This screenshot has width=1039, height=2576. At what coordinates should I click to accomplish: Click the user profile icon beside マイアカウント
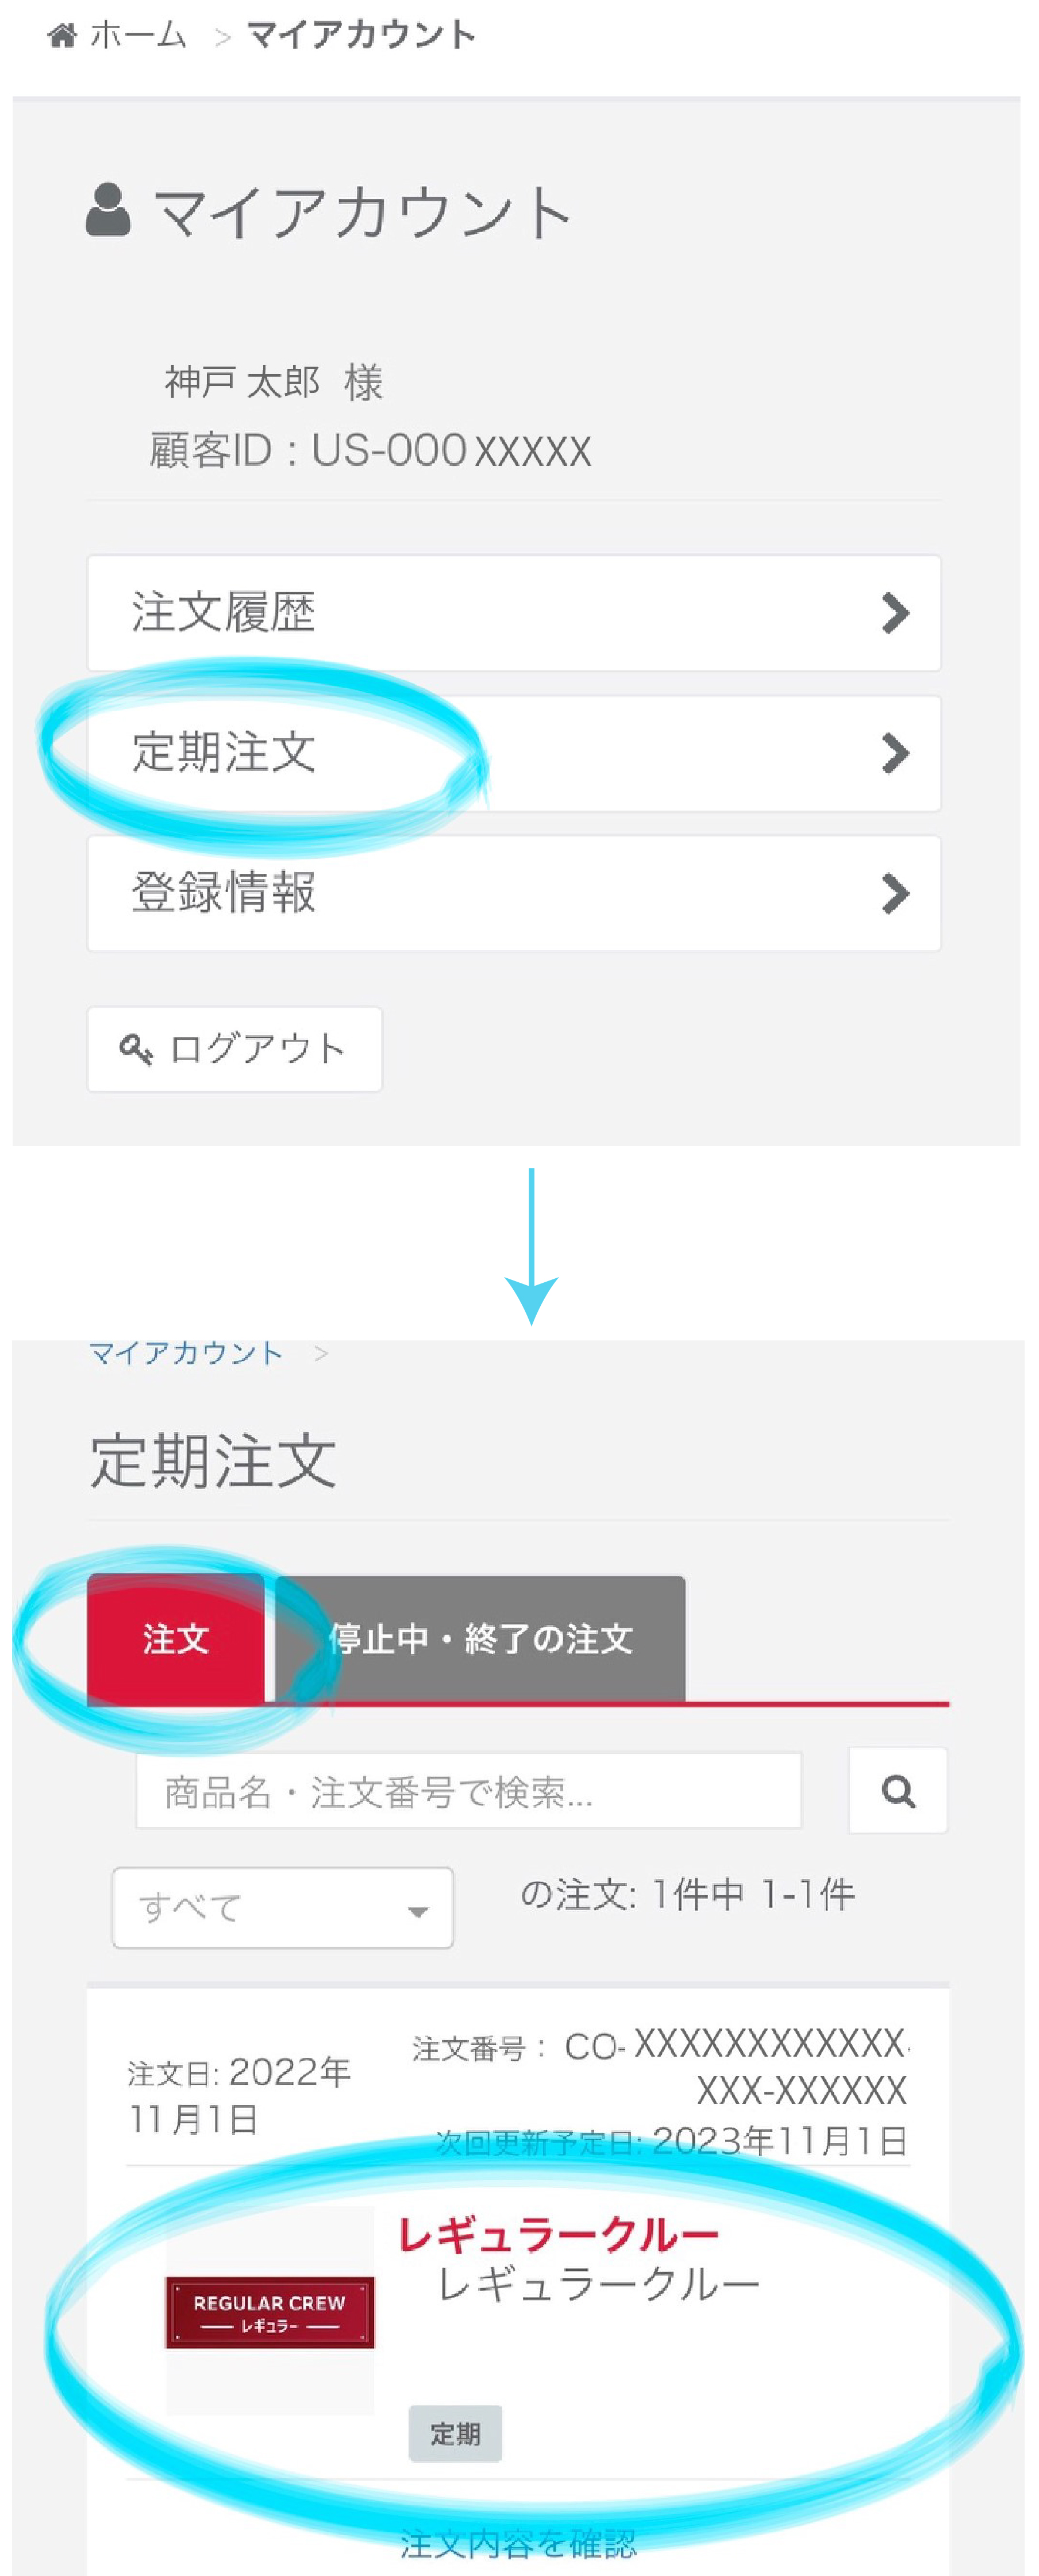(x=108, y=210)
